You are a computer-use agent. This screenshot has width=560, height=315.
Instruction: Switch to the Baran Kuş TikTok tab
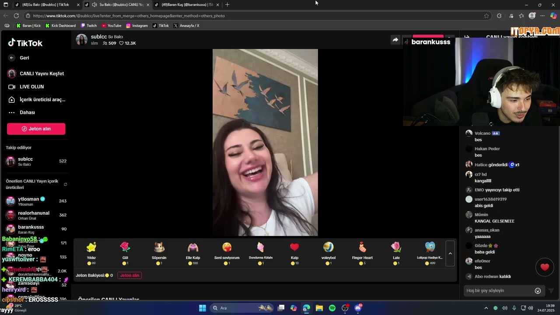pyautogui.click(x=187, y=5)
